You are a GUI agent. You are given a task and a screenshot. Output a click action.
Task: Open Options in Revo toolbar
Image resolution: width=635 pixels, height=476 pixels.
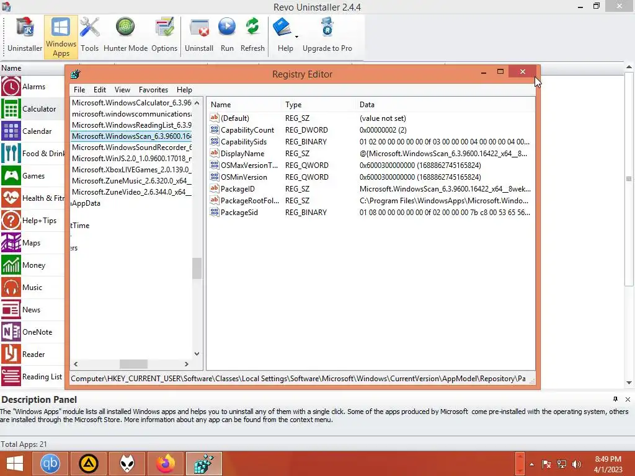[x=164, y=37]
